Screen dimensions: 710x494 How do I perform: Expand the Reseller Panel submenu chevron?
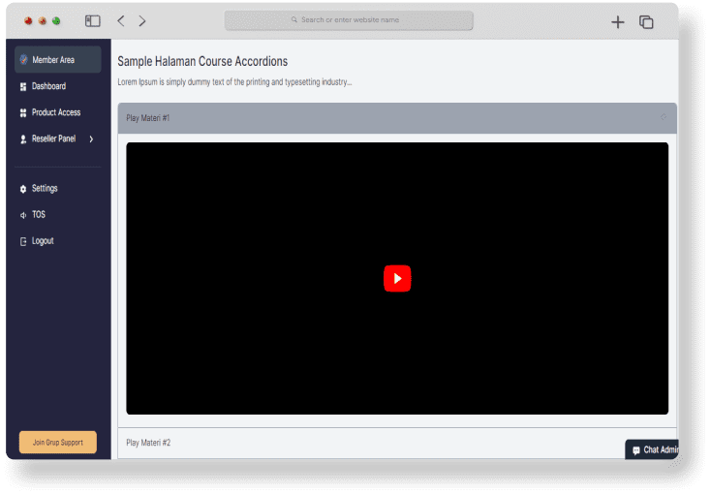pos(91,139)
